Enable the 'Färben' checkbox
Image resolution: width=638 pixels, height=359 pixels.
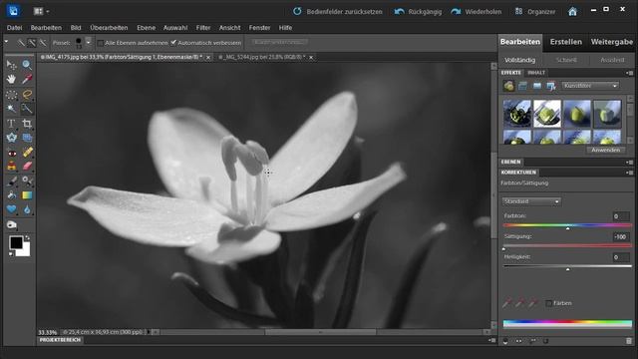548,303
